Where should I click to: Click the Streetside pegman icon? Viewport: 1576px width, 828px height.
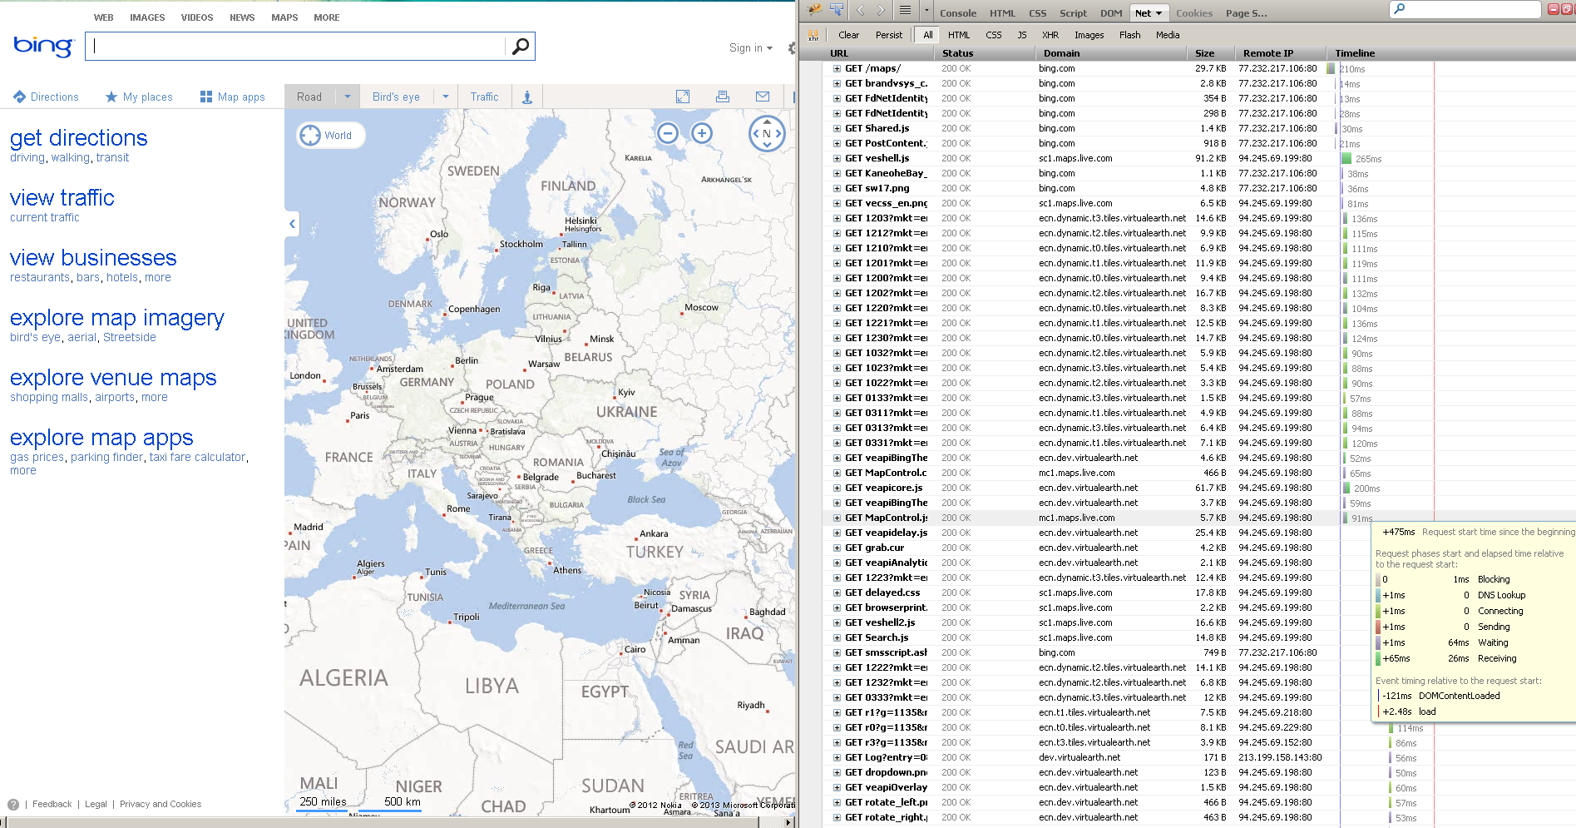click(x=526, y=97)
